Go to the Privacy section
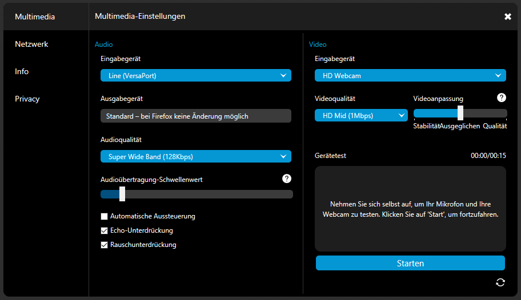This screenshot has width=521, height=300. pyautogui.click(x=27, y=99)
